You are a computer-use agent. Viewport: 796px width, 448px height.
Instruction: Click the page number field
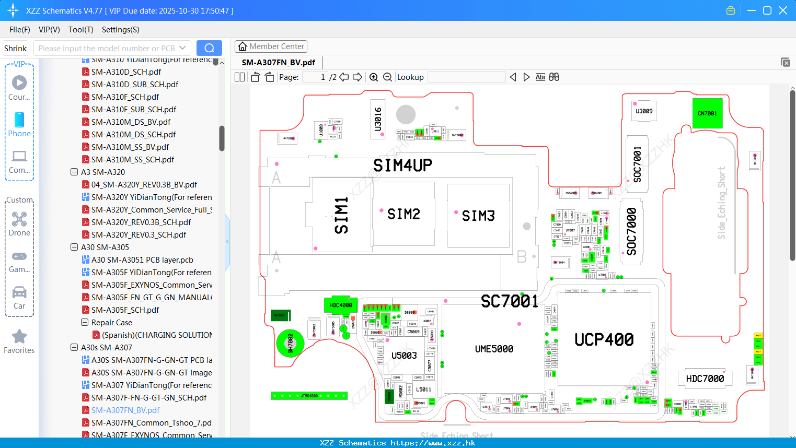(315, 77)
